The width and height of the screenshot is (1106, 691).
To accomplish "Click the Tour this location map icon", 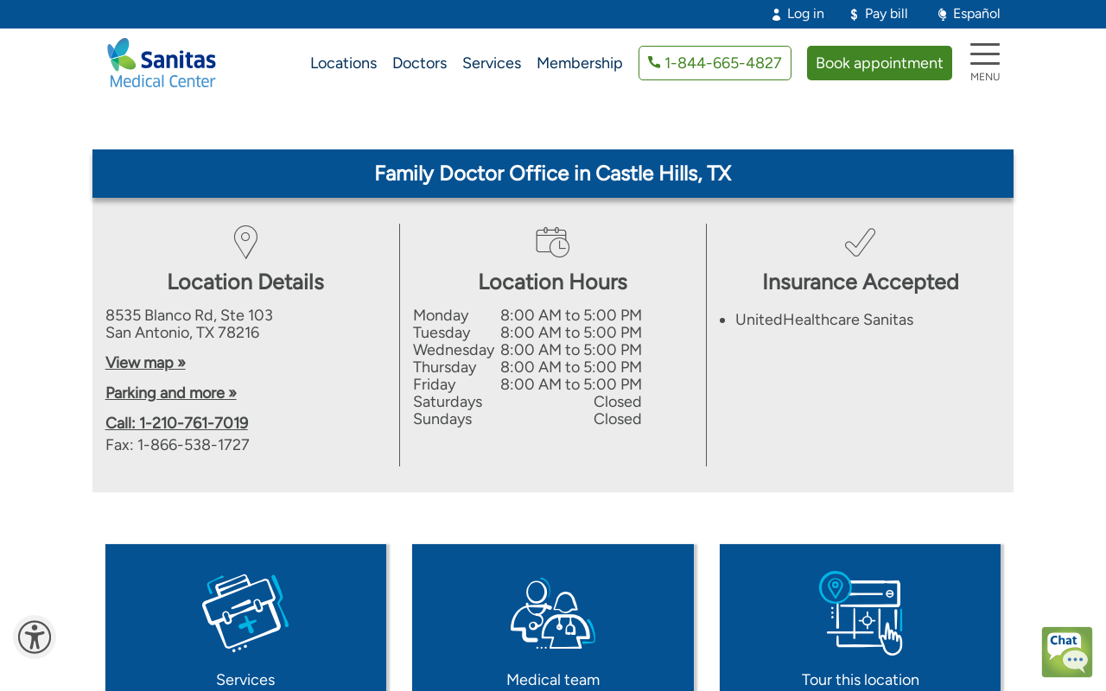I will tap(861, 613).
